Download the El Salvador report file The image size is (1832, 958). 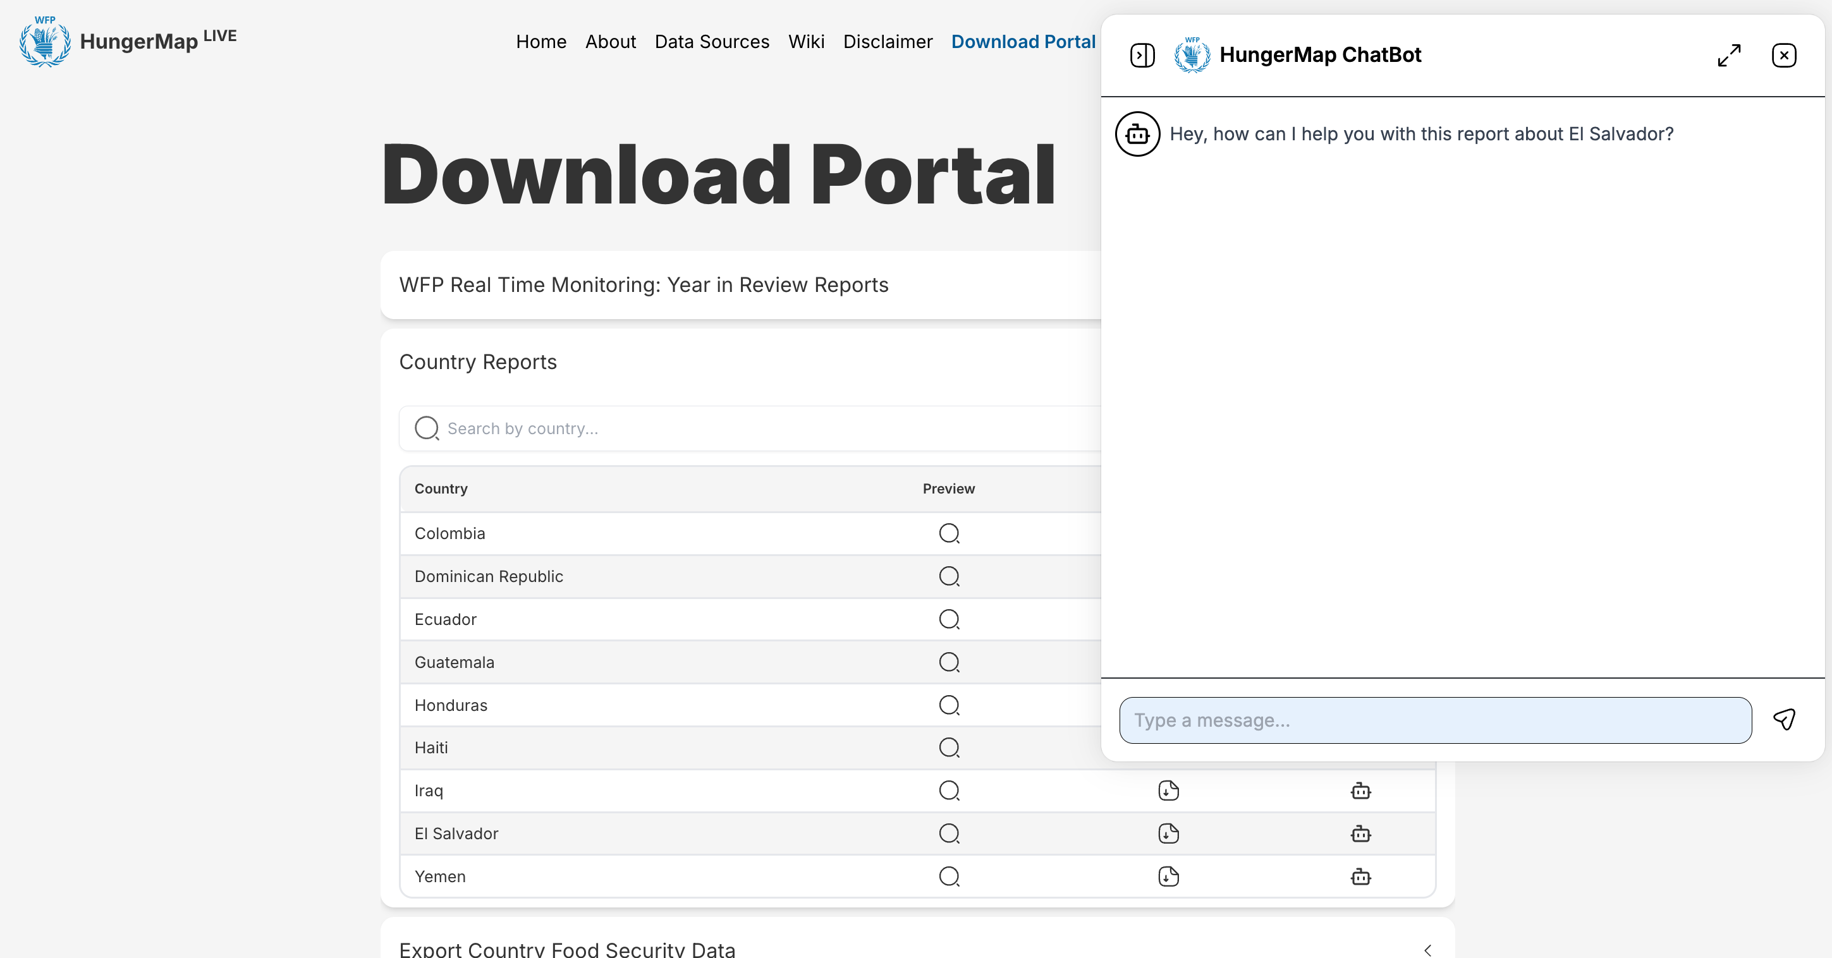pyautogui.click(x=1168, y=834)
